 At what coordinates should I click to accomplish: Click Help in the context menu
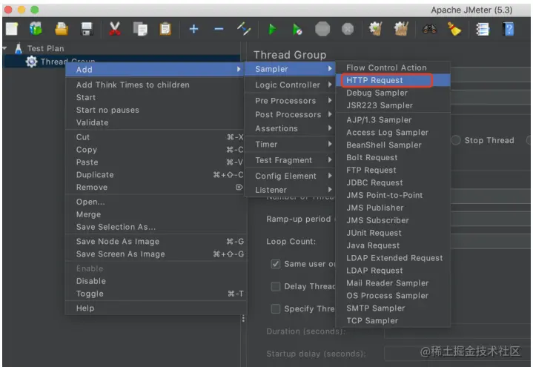pyautogui.click(x=155, y=308)
